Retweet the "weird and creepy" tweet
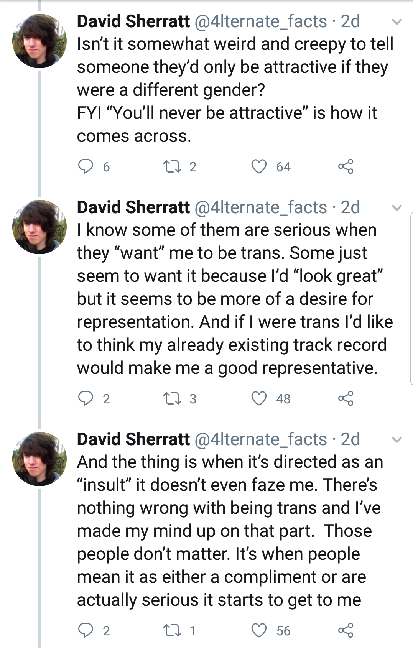Viewport: 413px width, 648px height. (172, 166)
